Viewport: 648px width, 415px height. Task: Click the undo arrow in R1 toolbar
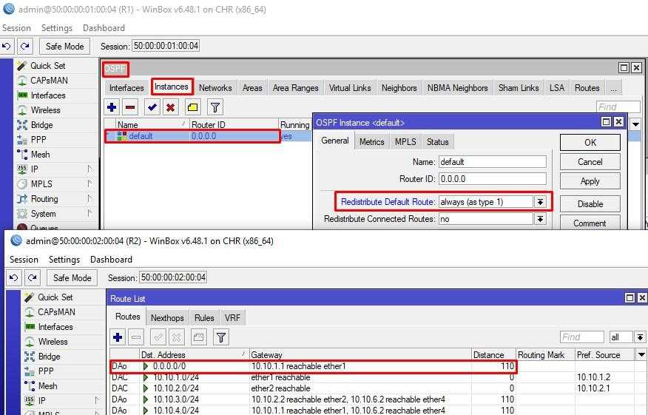pyautogui.click(x=7, y=46)
